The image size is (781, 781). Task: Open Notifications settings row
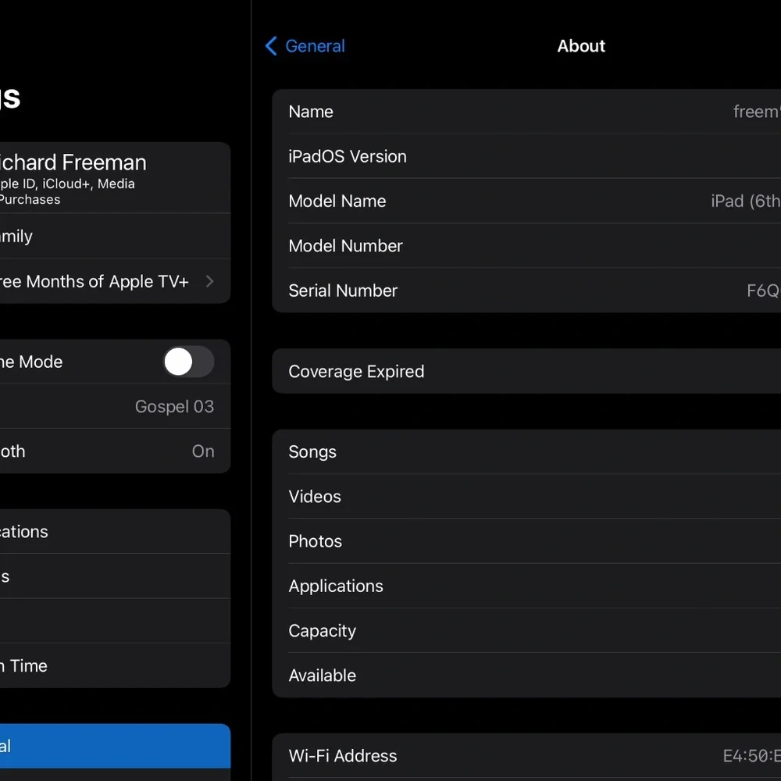[x=115, y=531]
